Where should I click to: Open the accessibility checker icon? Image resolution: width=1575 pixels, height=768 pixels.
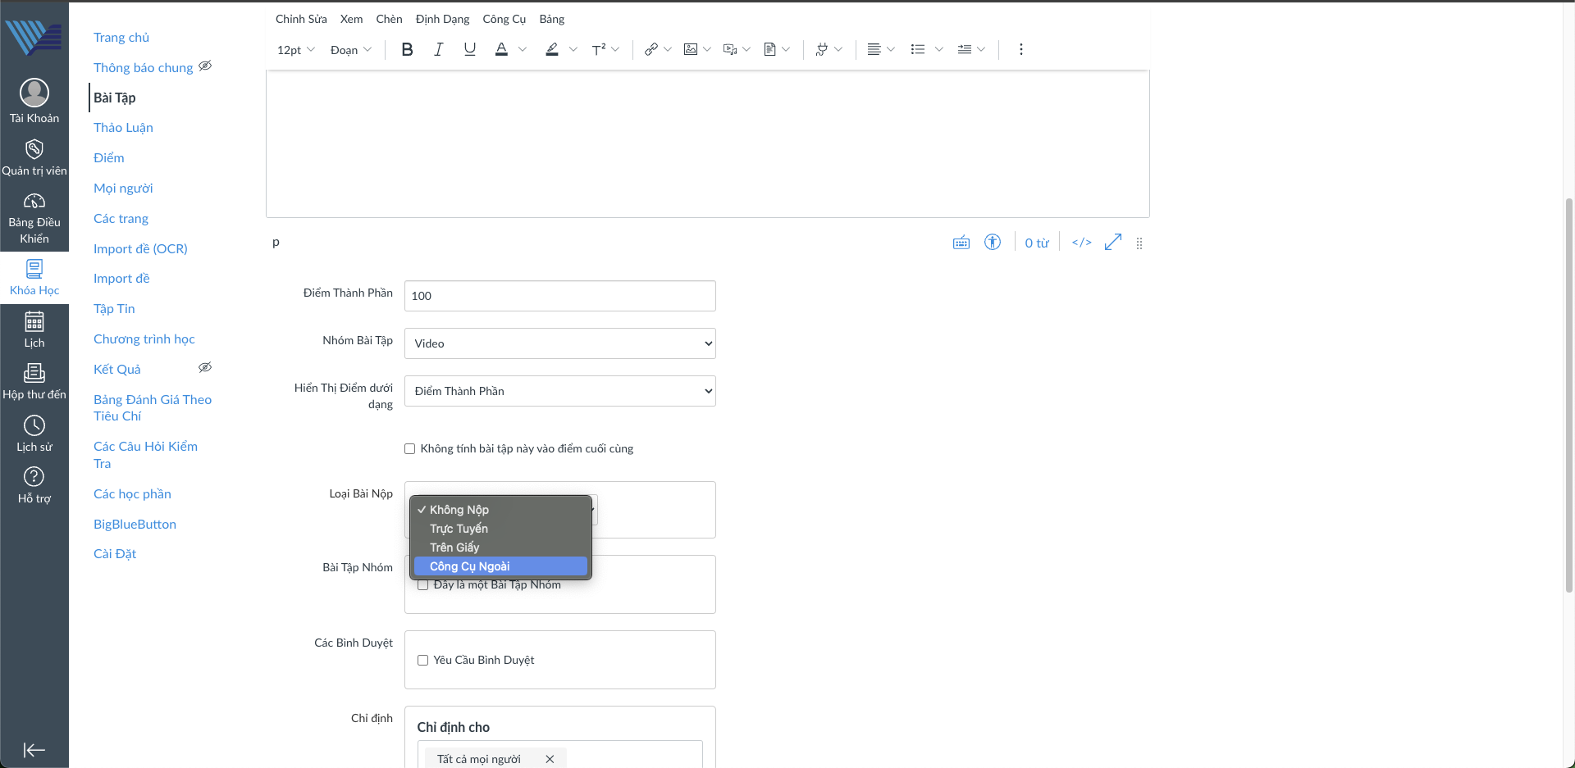pos(993,243)
